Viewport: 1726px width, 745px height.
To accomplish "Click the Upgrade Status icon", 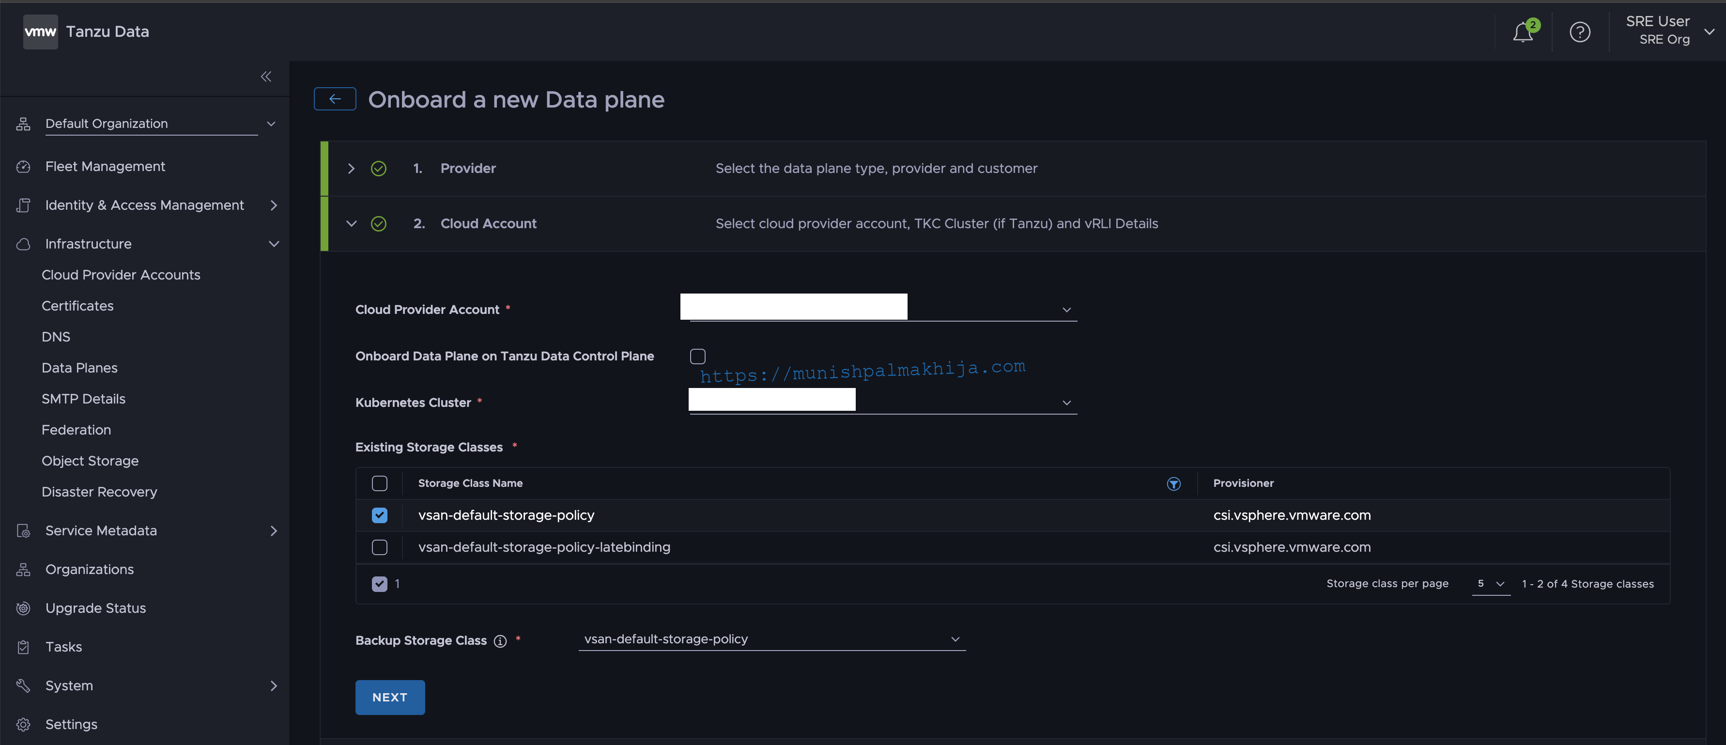I will 23,608.
